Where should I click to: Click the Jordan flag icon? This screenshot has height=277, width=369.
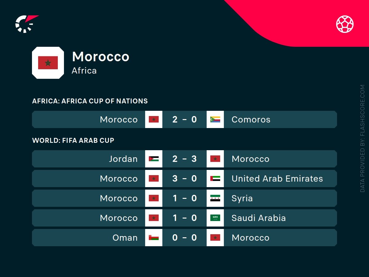click(154, 159)
